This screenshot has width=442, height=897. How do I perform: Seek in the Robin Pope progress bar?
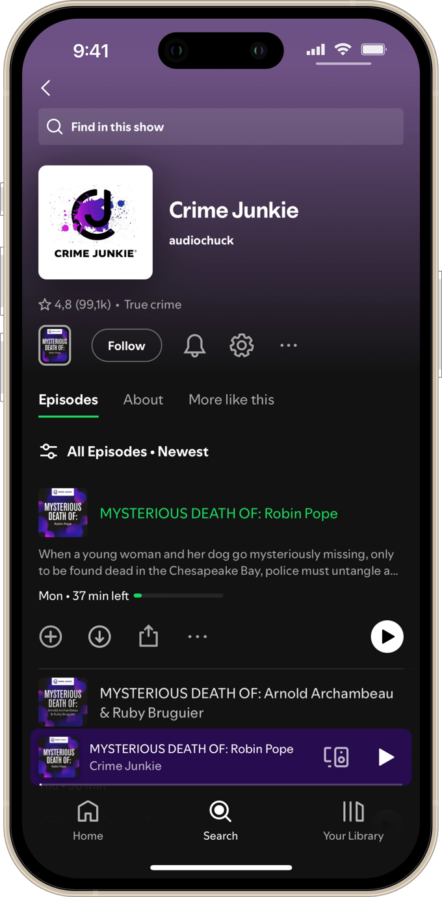(178, 596)
